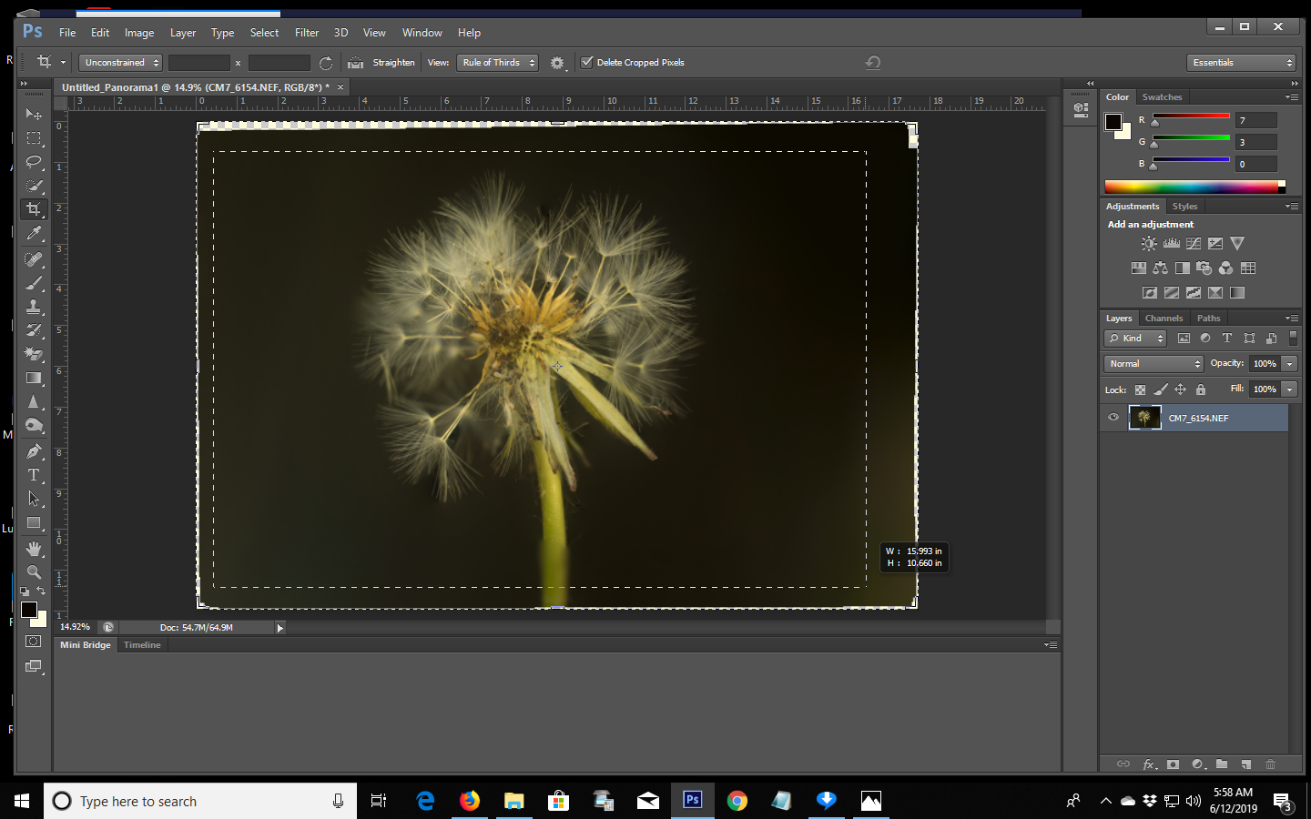Toggle lock all padlock

(1201, 389)
